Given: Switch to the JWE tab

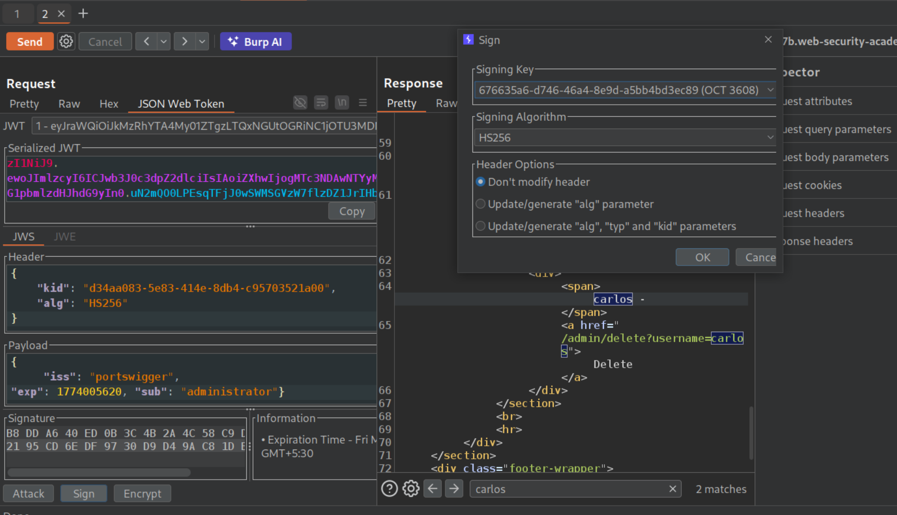Looking at the screenshot, I should pyautogui.click(x=65, y=237).
